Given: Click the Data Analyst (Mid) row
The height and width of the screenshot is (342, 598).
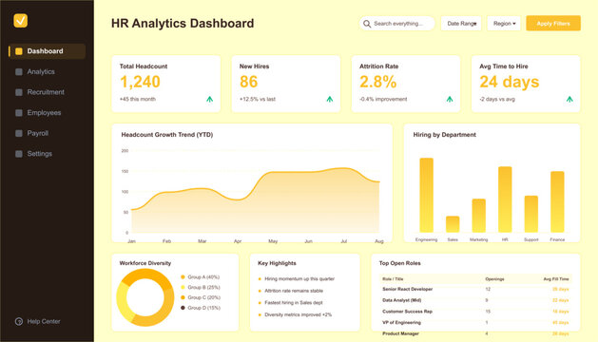Looking at the screenshot, I should point(475,300).
